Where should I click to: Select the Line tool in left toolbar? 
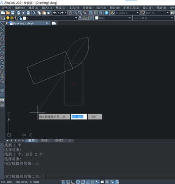point(2,24)
